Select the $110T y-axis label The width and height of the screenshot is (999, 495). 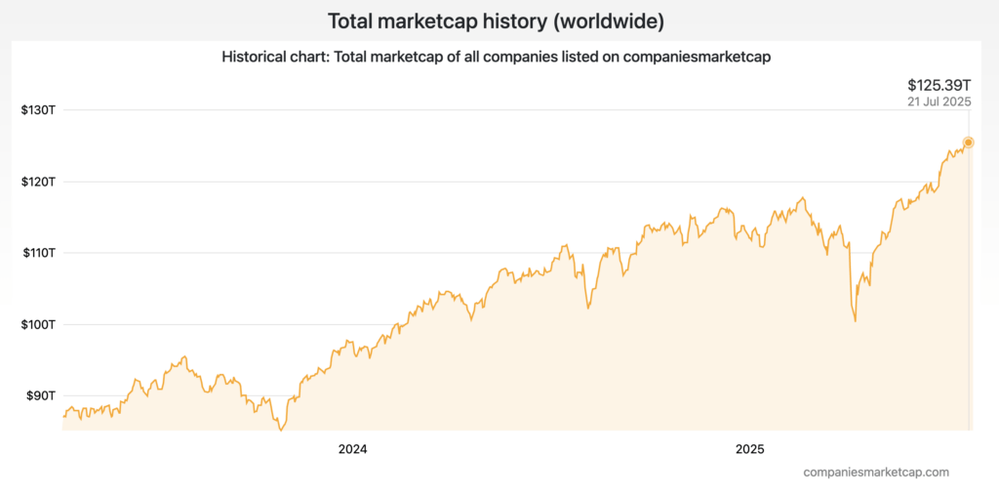(37, 253)
